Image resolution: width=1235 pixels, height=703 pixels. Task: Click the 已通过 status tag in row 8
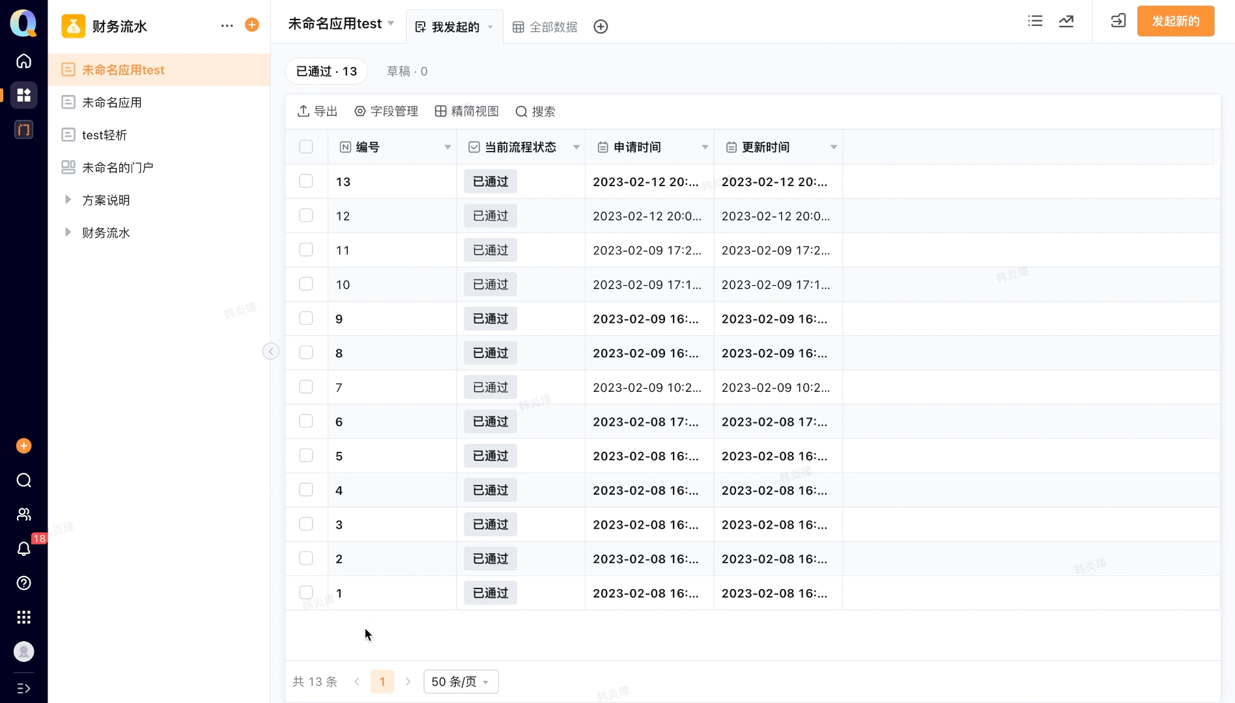490,353
